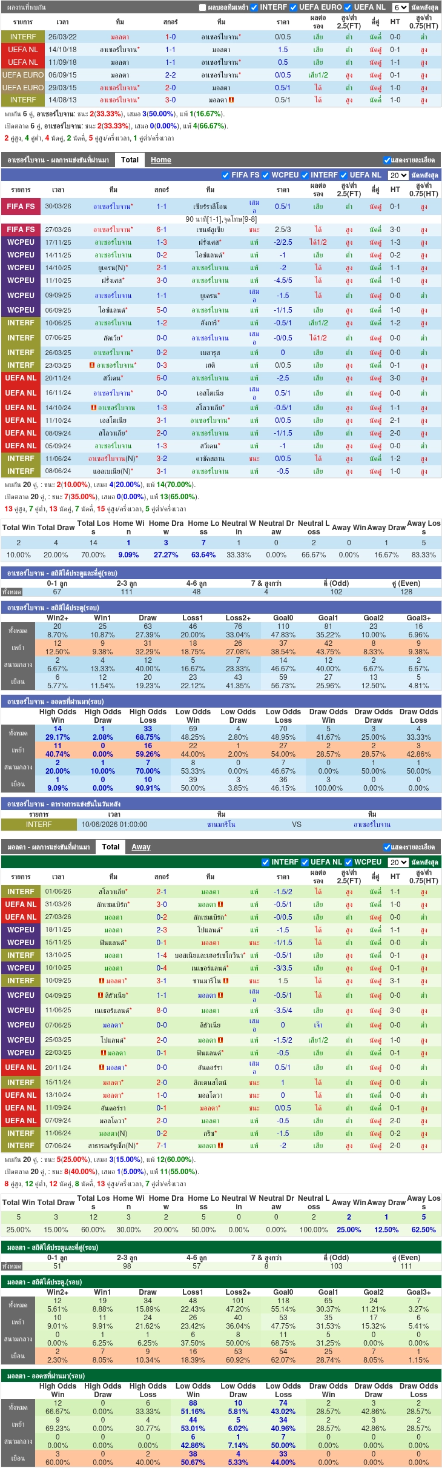Open the 8-0 score of 11/06/25 match

[162, 1011]
